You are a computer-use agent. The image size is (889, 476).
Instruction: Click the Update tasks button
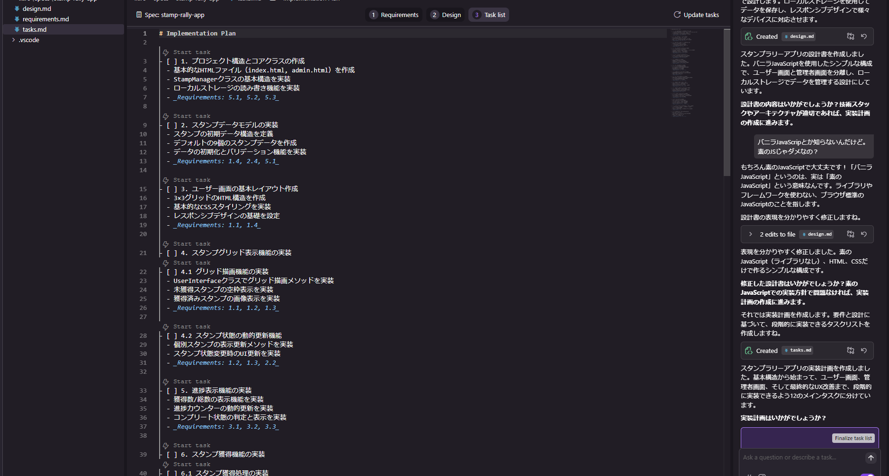[696, 15]
